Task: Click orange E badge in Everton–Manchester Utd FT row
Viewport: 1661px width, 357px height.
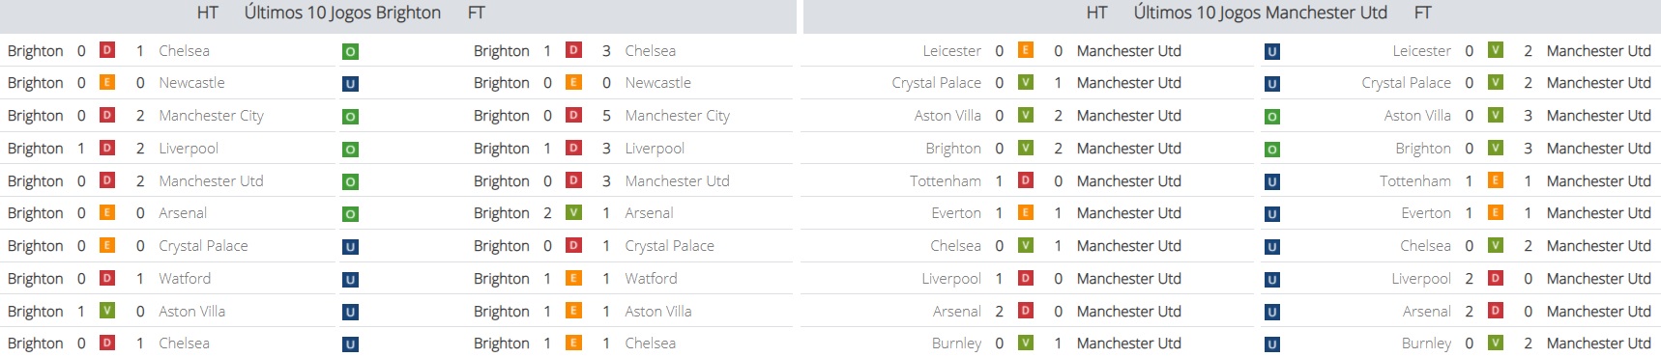Action: (x=1496, y=212)
